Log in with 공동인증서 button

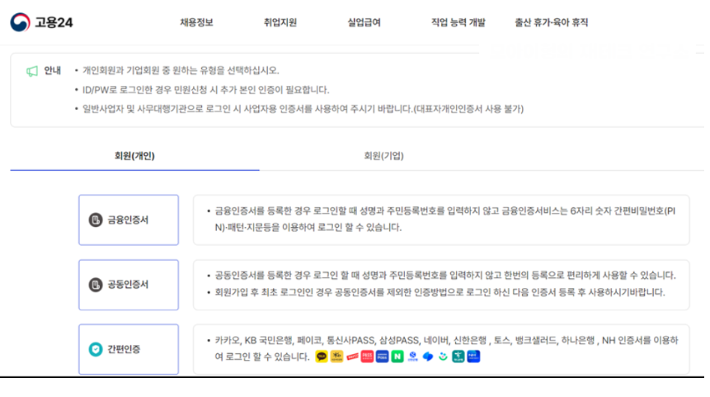tap(129, 285)
